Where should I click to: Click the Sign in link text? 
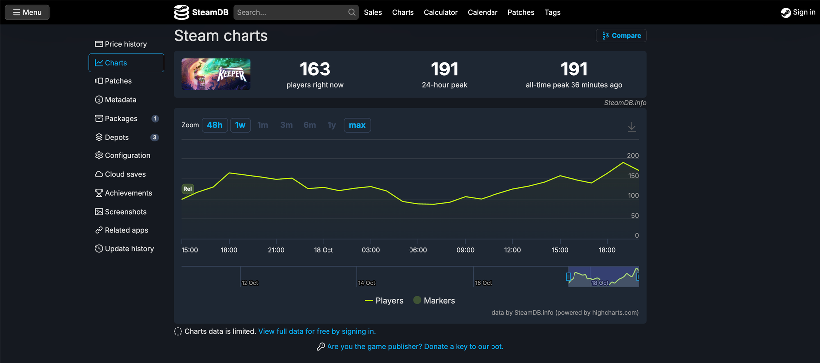(804, 12)
